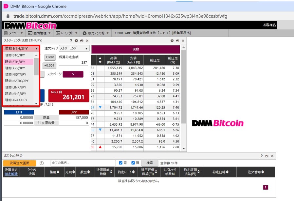Select 現物 BTC/JPY from the list
Screen dimensions: 294x203
[19, 55]
